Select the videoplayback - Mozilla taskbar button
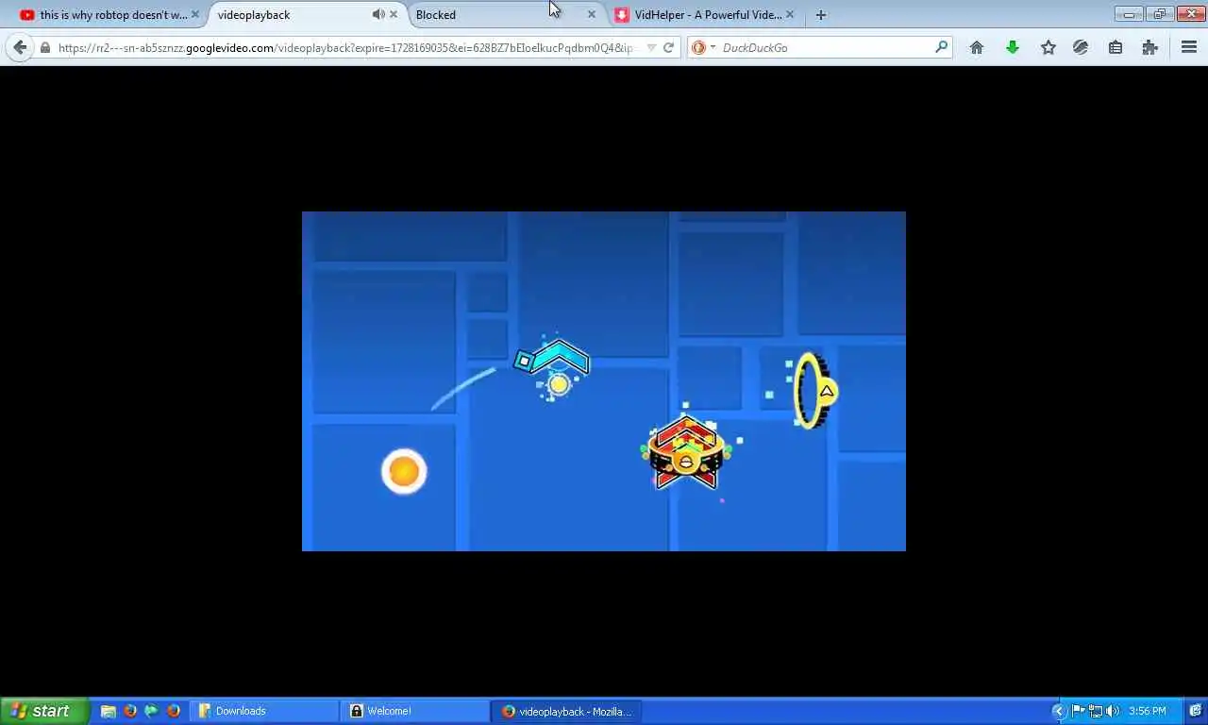1208x725 pixels. tap(566, 711)
